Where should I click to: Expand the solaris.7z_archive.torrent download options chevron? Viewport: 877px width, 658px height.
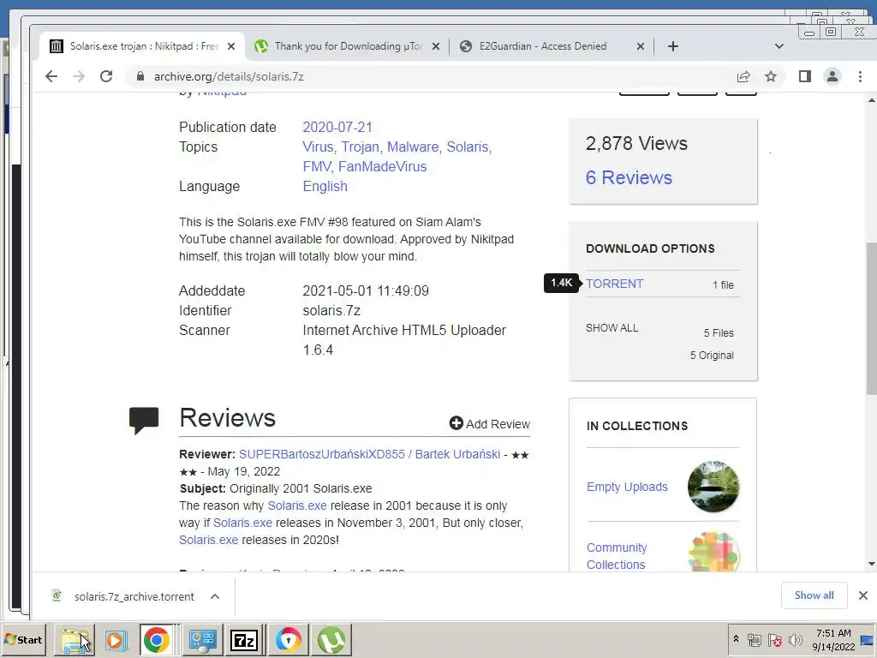215,596
